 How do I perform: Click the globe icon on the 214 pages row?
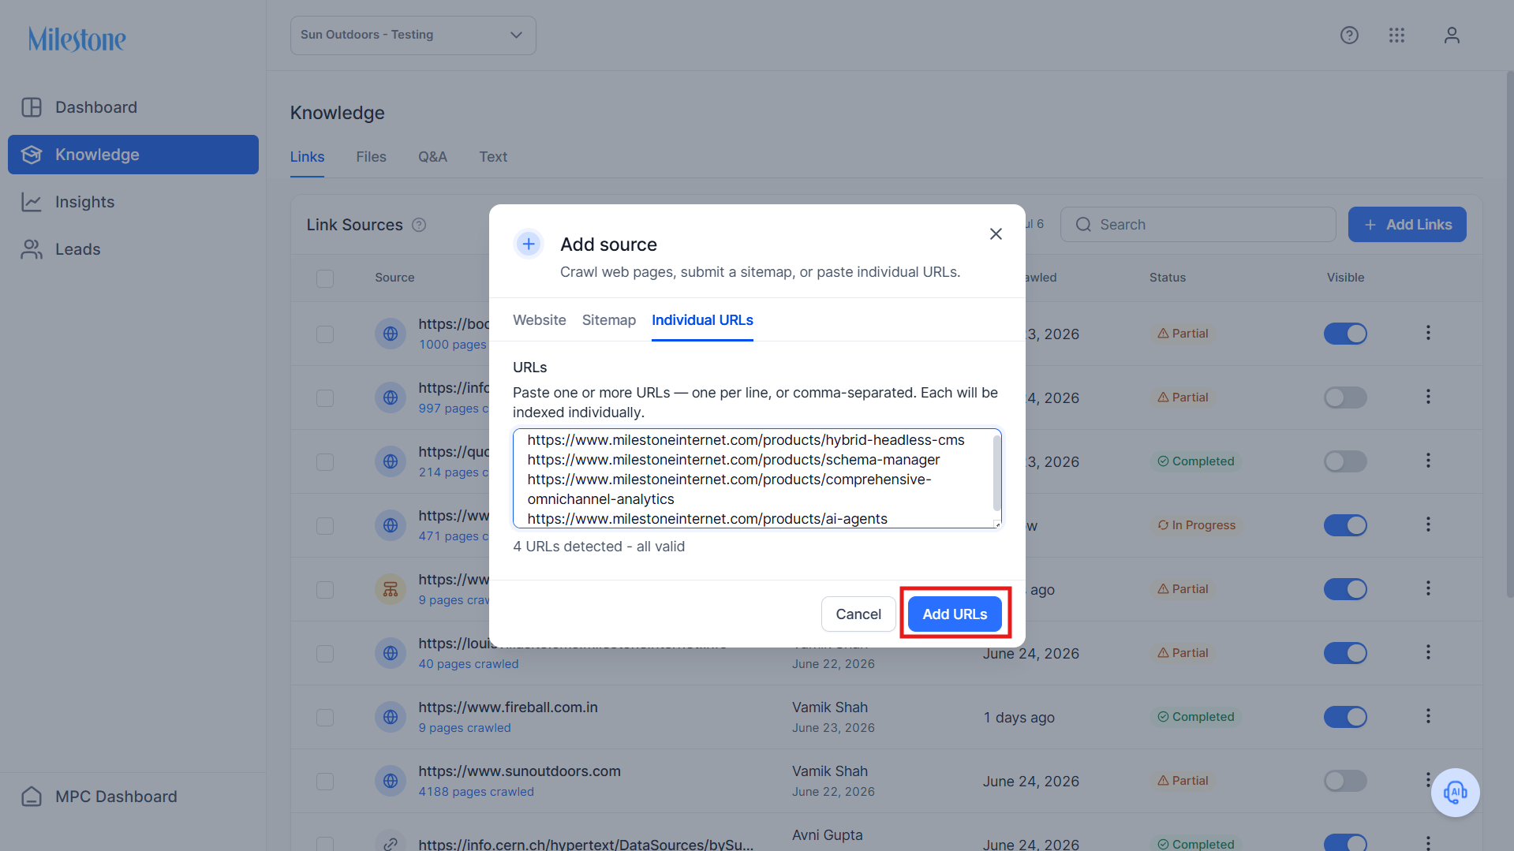391,461
